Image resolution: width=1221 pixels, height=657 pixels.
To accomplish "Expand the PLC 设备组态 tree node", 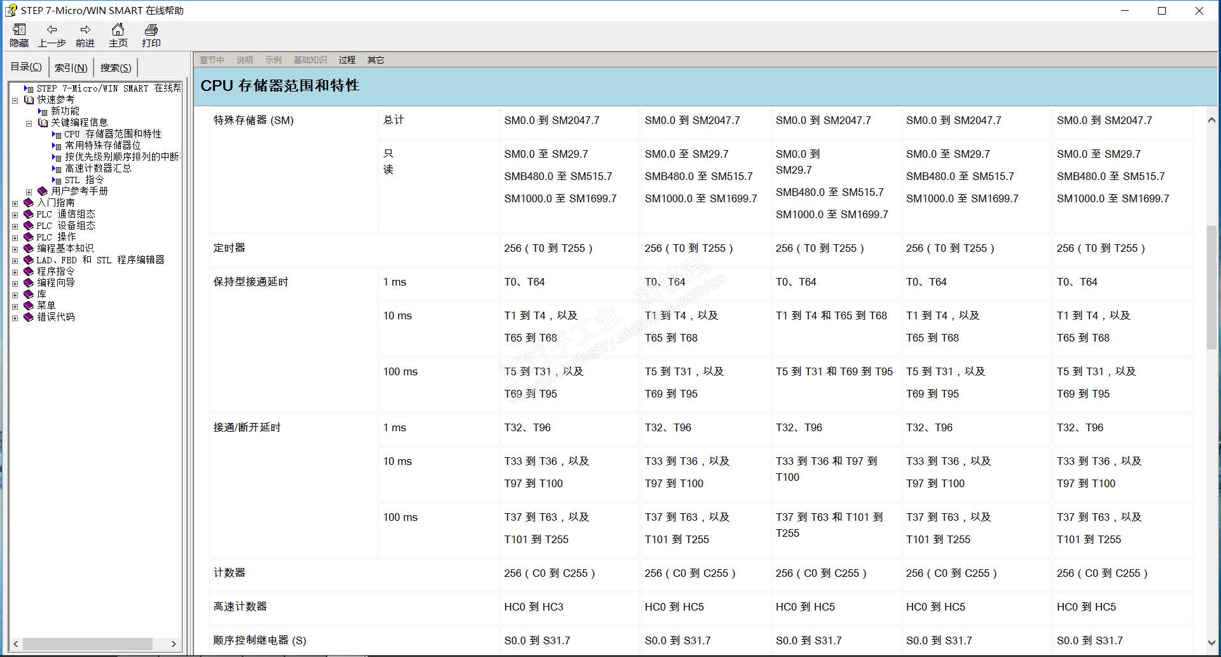I will pyautogui.click(x=15, y=226).
